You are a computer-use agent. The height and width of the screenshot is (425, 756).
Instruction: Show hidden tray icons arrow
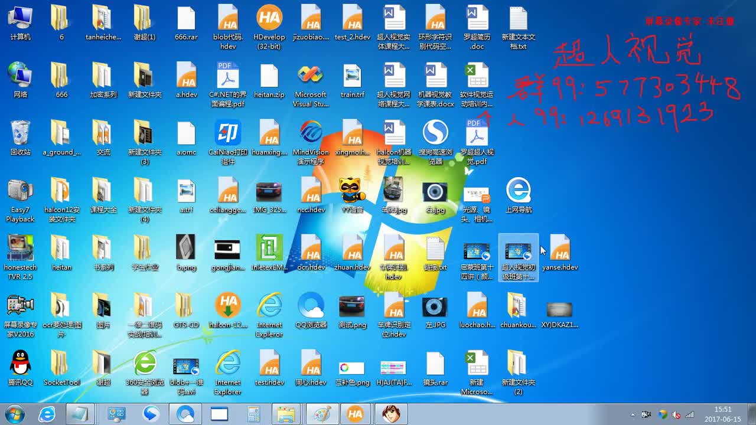coord(633,414)
